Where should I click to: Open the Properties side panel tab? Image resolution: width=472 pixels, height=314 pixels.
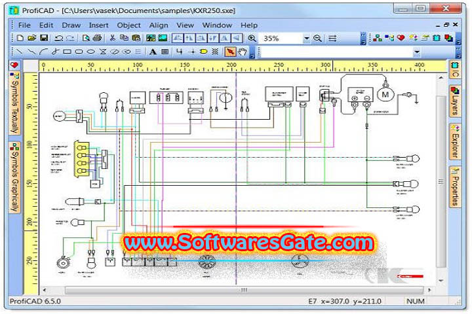pyautogui.click(x=455, y=186)
